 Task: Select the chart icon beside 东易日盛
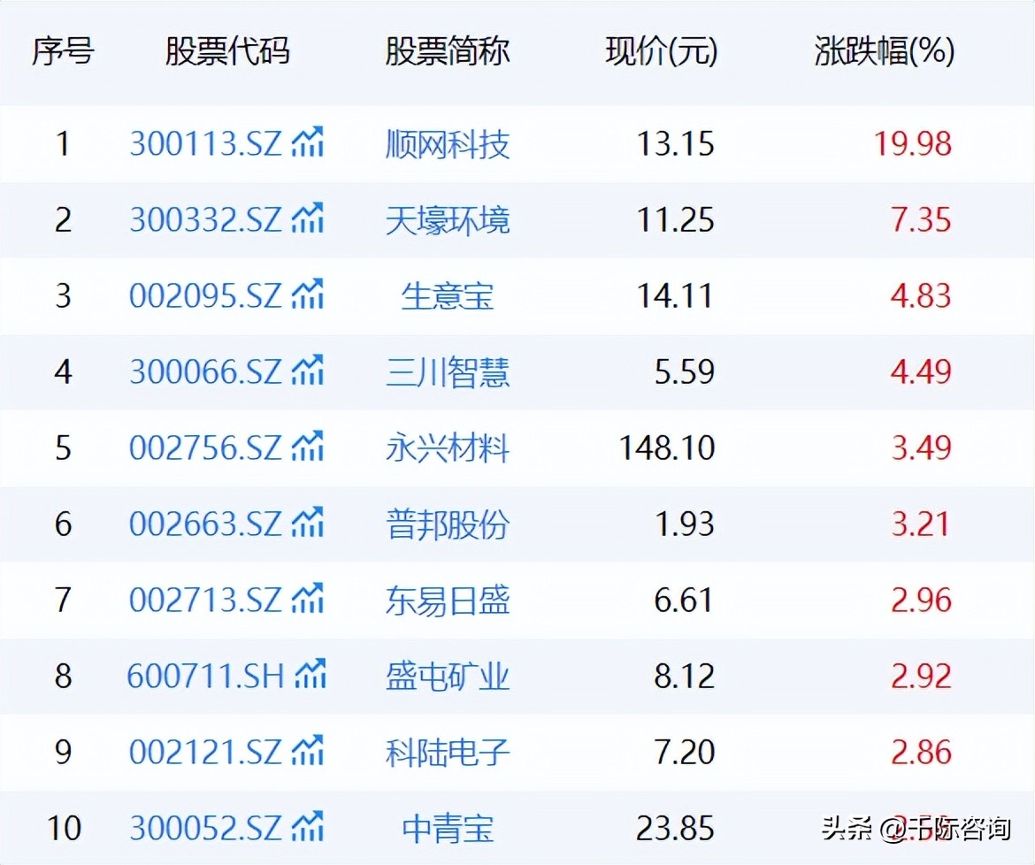point(308,600)
